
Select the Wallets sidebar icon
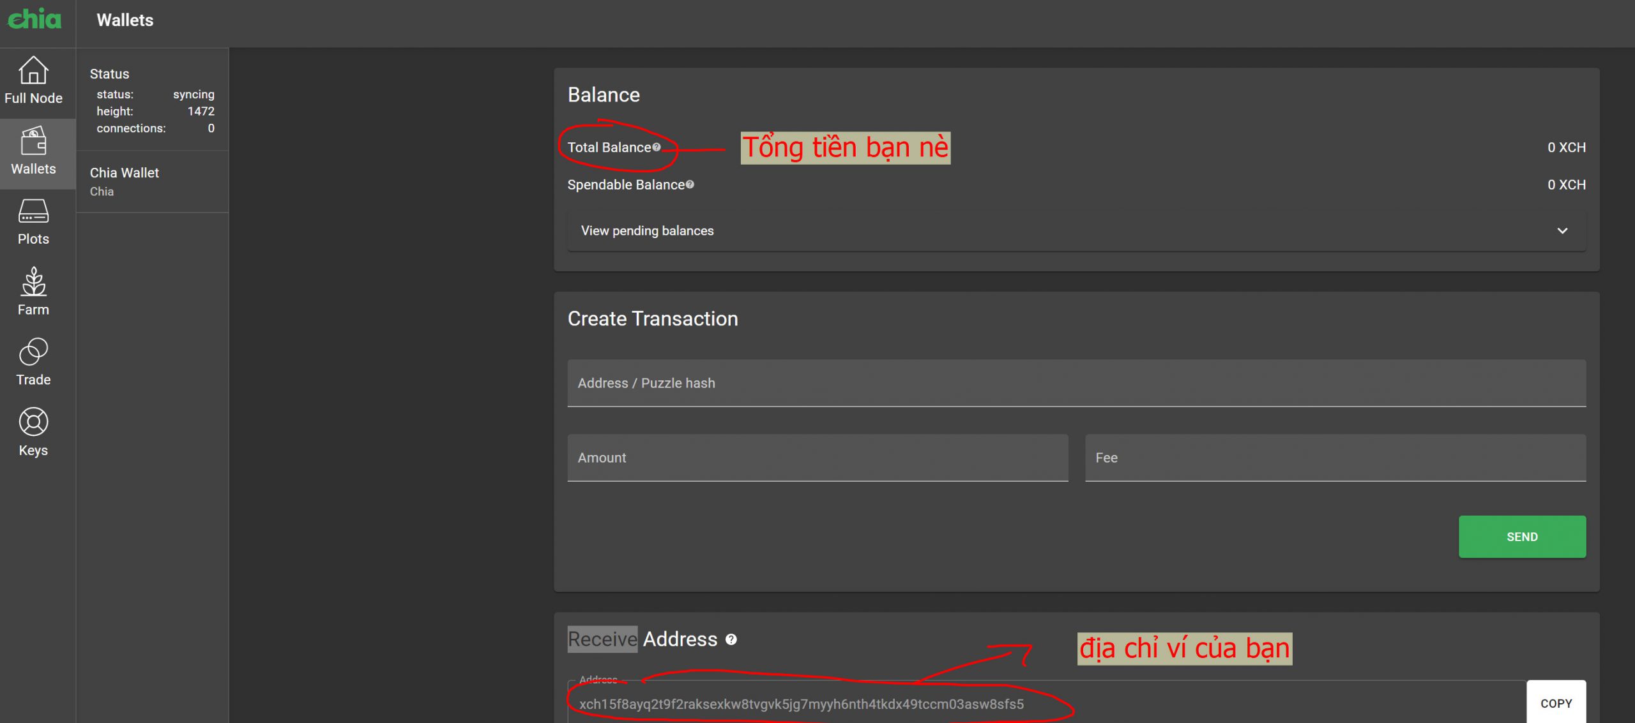point(33,142)
